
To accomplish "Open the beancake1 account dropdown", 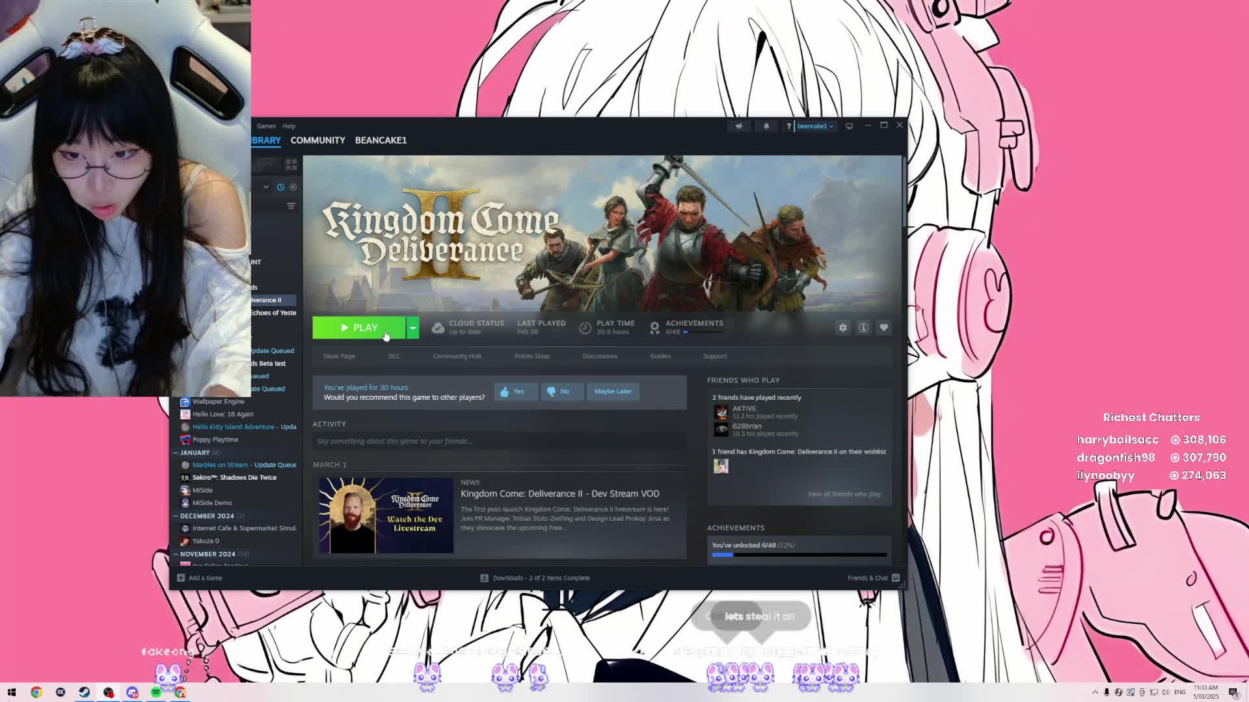I will (815, 126).
